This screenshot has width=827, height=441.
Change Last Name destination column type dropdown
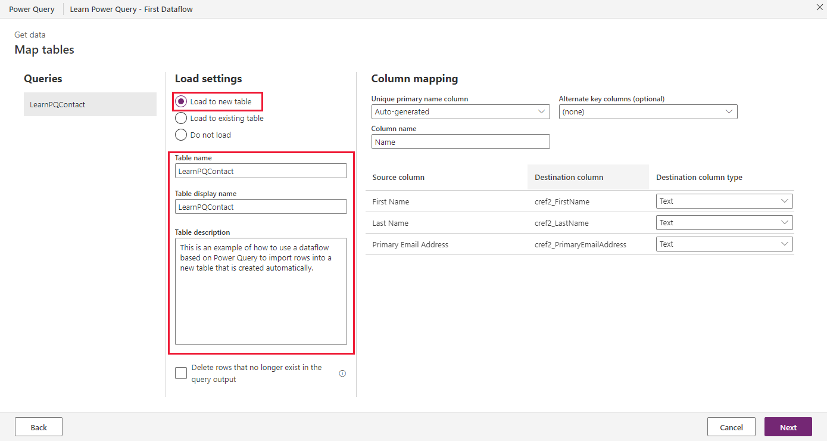(725, 223)
